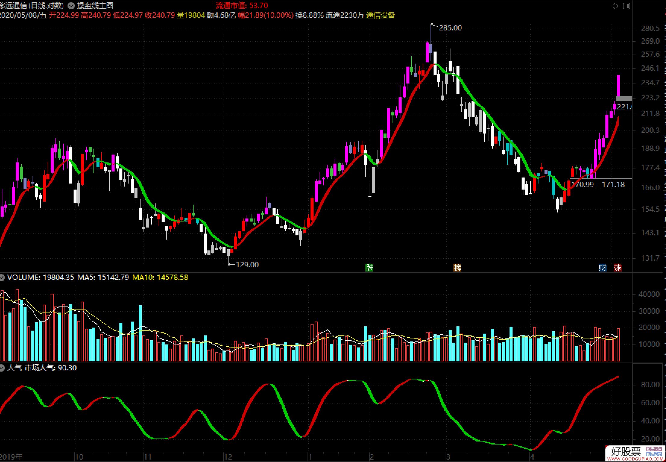Click the 80.00 sentiment axis label
The width and height of the screenshot is (666, 462).
(x=650, y=385)
